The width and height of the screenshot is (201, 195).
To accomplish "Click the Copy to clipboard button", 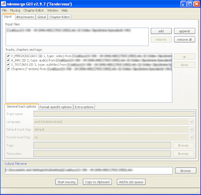I will click(x=97, y=182).
